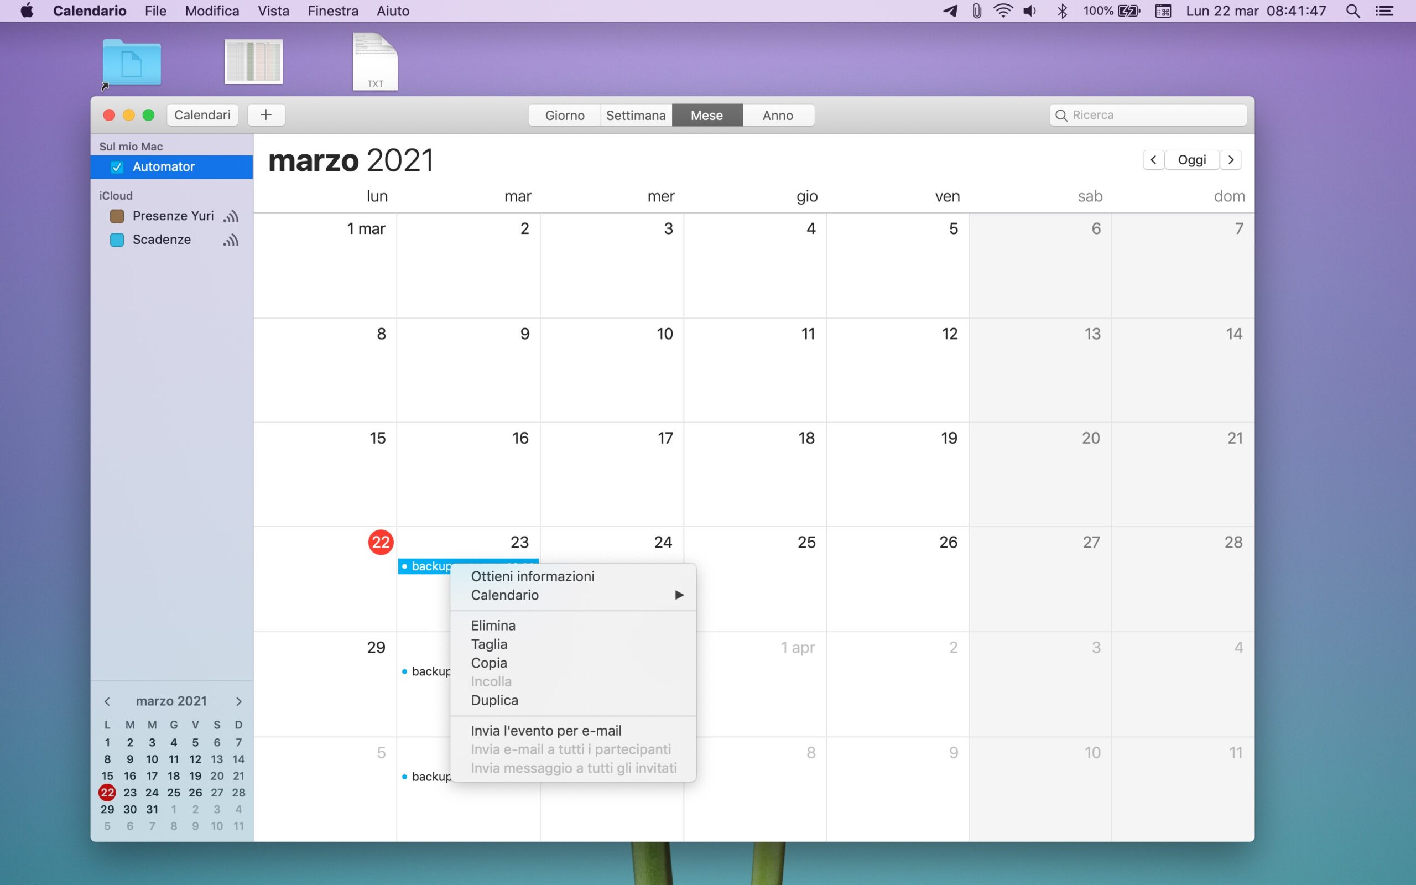
Task: Uncheck the Automator calendar checkbox
Action: [x=117, y=167]
